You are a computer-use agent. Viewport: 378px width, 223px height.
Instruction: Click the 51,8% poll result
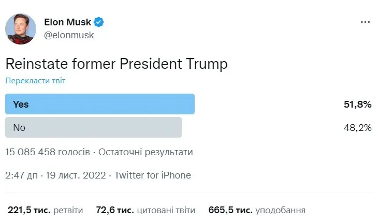click(x=358, y=104)
